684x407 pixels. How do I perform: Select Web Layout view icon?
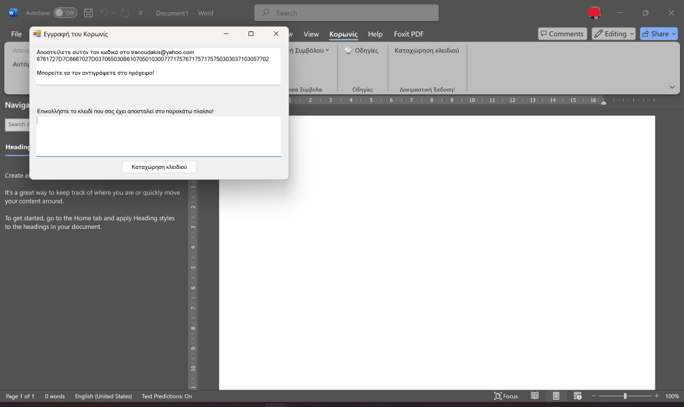[x=578, y=396]
